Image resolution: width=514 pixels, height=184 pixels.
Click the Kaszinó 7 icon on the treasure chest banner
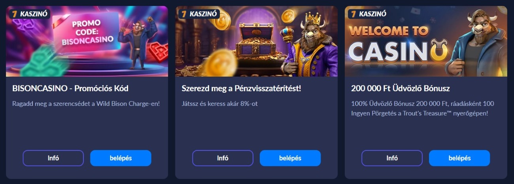(184, 14)
